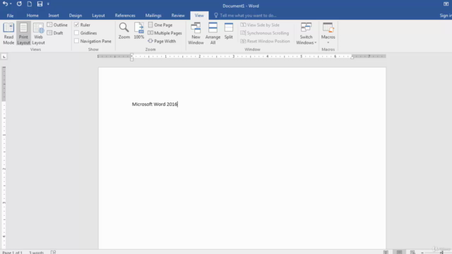Click Web Layout icon in status bar
Screen dimensions: 452x254
point(412,253)
